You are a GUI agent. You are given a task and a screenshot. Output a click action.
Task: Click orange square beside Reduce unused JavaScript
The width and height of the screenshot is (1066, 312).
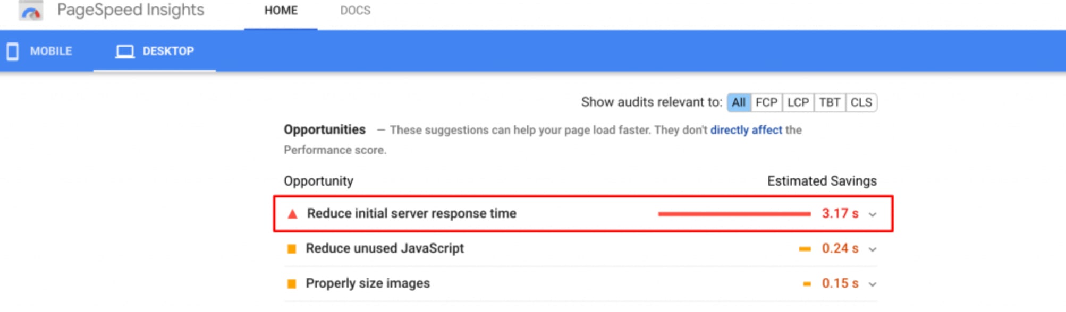coord(291,249)
